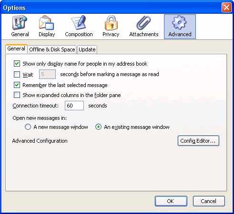234x214 pixels.
Task: Uncheck Remember the last selected message
Action: (x=17, y=85)
